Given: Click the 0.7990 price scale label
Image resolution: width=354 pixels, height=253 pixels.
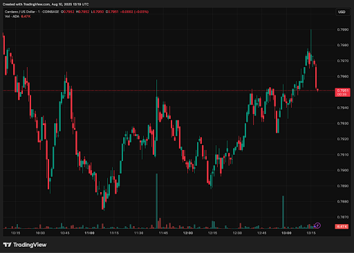Looking at the screenshot, I should [x=343, y=30].
